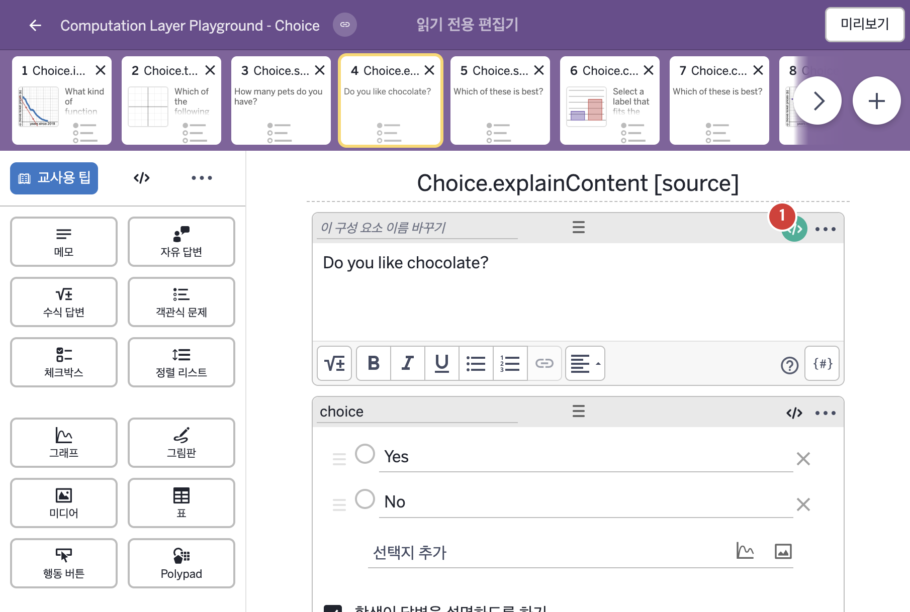Add a 메모 note component
Image resolution: width=910 pixels, height=612 pixels.
64,242
